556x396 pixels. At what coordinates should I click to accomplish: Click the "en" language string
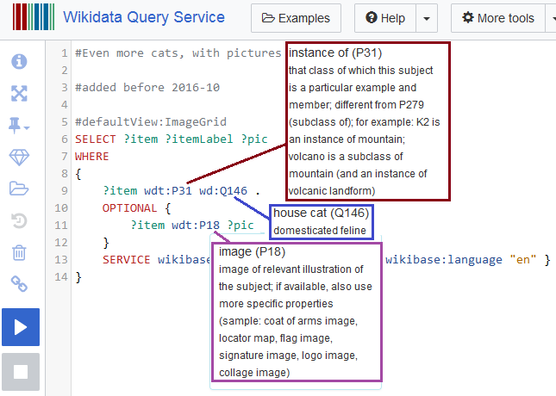pyautogui.click(x=523, y=260)
